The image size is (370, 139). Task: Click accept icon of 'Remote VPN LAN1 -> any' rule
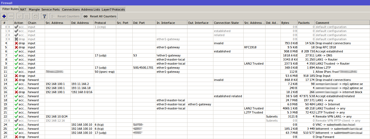(16, 116)
